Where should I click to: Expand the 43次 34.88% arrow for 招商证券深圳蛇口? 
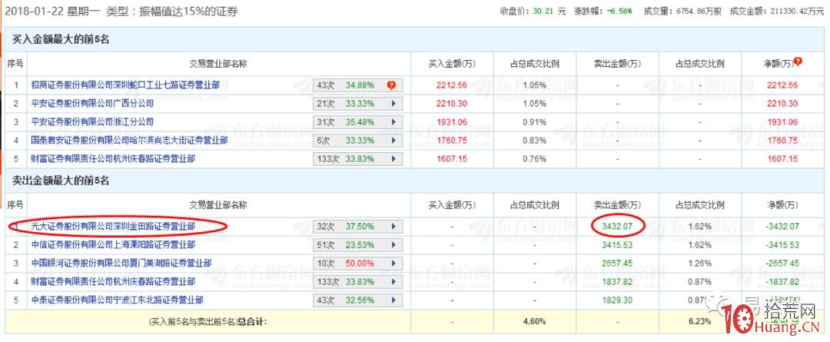tap(393, 85)
